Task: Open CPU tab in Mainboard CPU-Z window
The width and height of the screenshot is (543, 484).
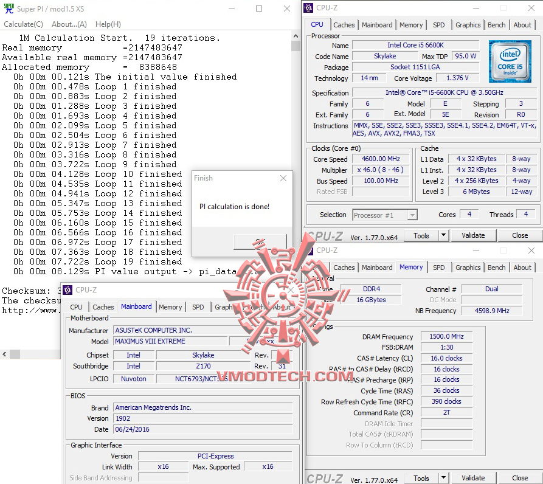Action: [76, 307]
